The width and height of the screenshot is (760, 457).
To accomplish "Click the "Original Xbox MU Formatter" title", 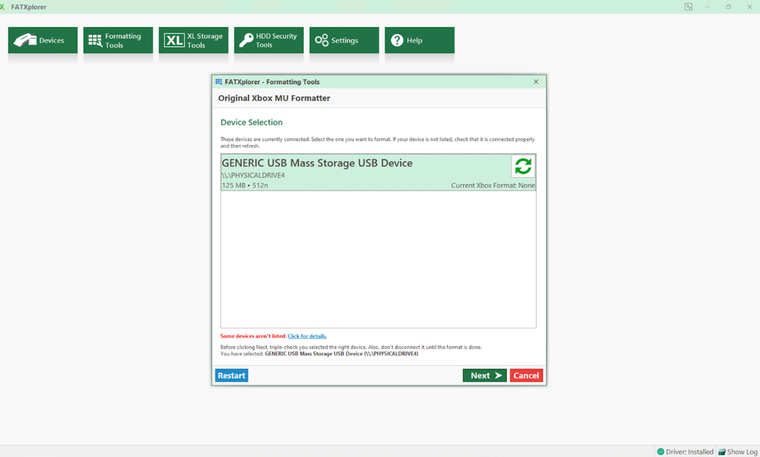I will point(274,98).
